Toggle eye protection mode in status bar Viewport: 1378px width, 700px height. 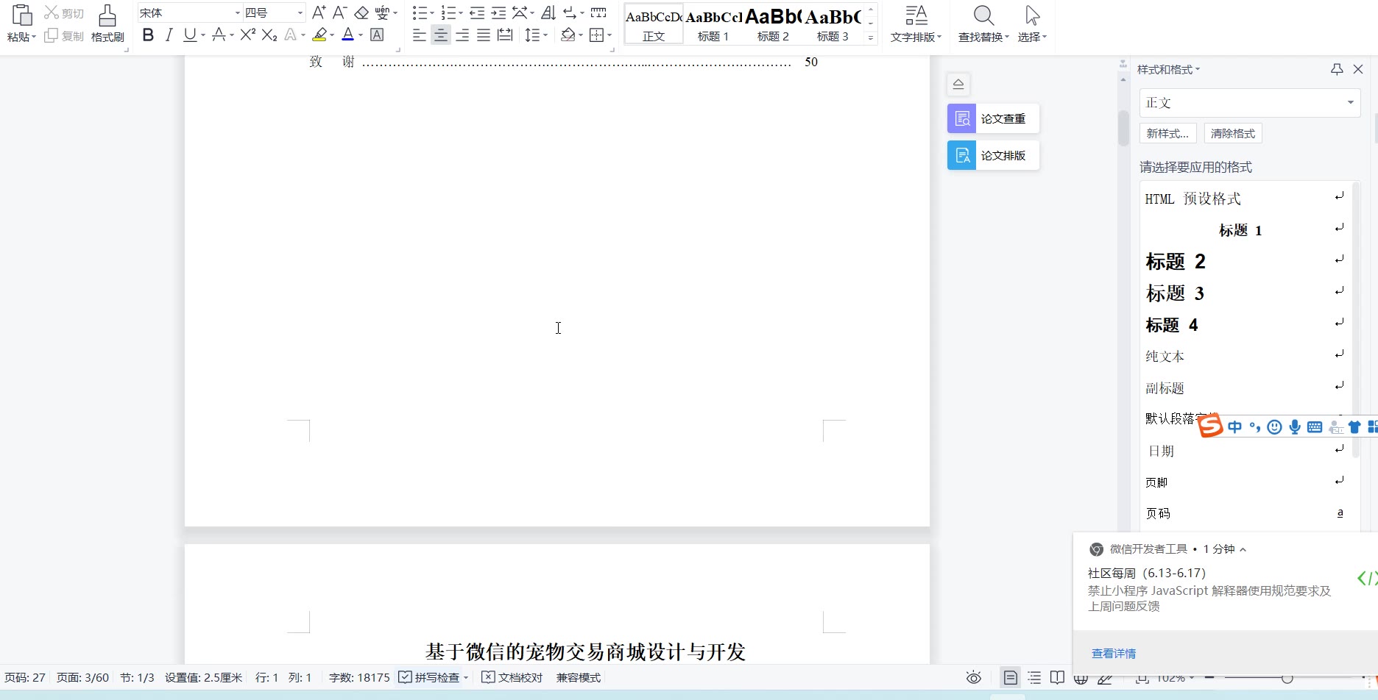(x=974, y=677)
